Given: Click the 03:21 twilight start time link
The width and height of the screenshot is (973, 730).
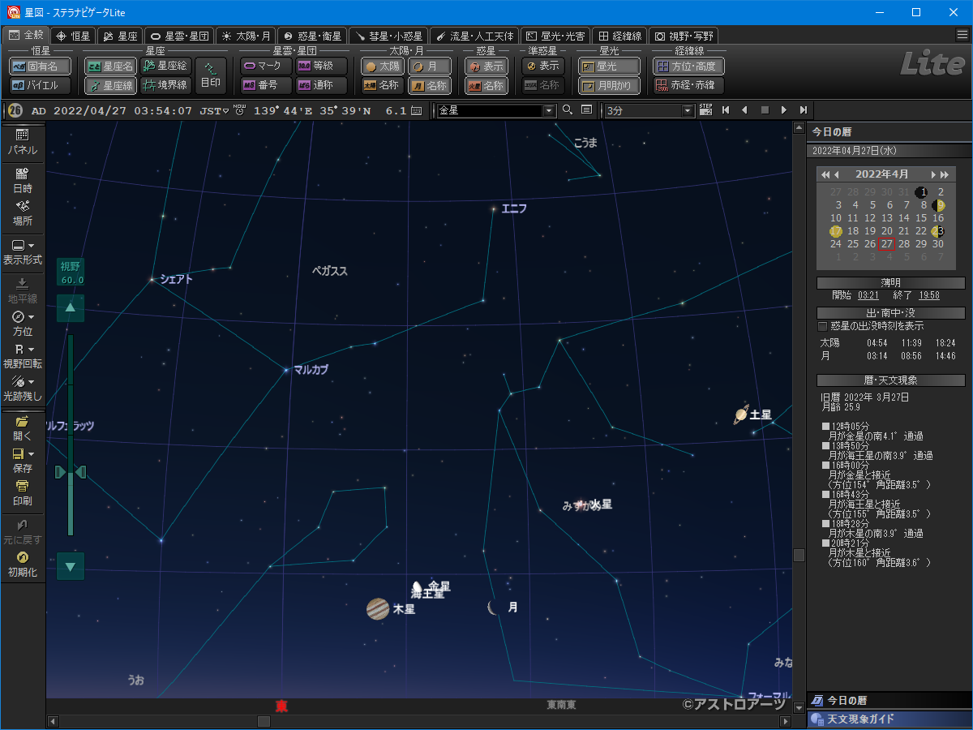Looking at the screenshot, I should (868, 296).
